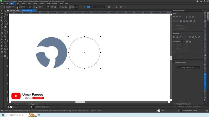Click last Distribute icon in the row
Image resolution: width=209 pixels, height=117 pixels.
pyautogui.click(x=199, y=37)
